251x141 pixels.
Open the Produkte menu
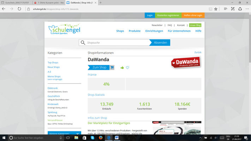[135, 31]
